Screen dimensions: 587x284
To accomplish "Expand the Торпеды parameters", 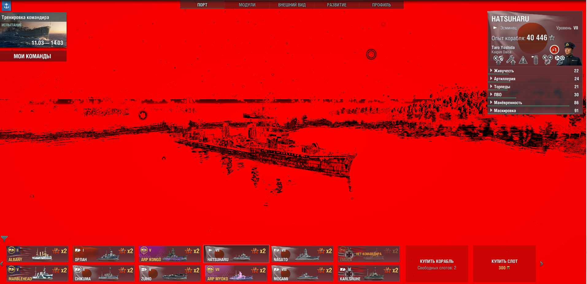I will (x=535, y=87).
